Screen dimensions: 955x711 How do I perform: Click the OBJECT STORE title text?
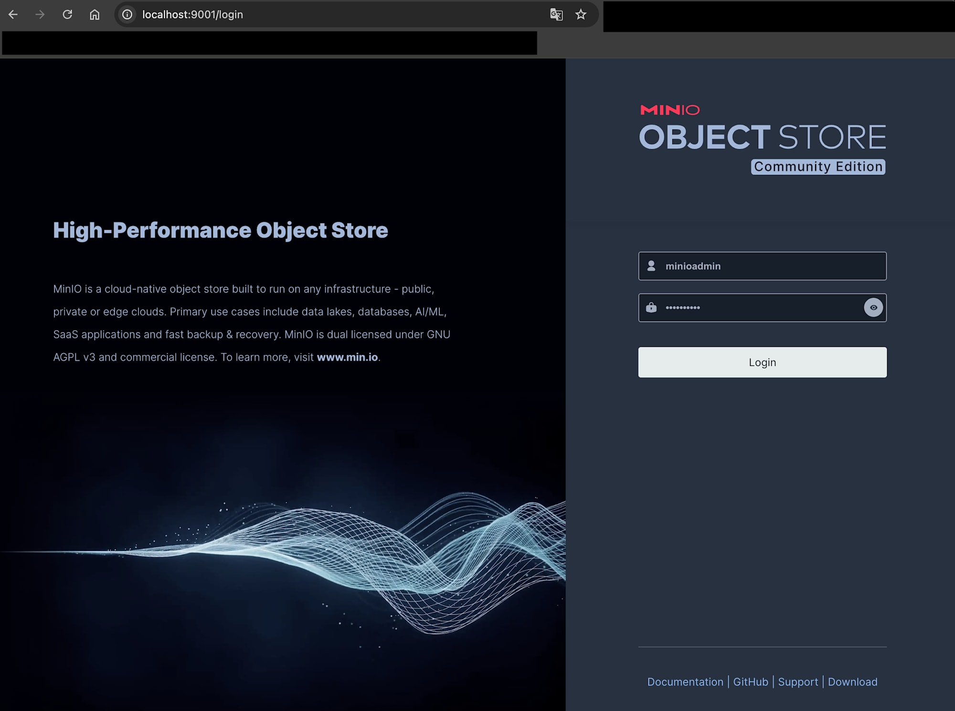(763, 137)
